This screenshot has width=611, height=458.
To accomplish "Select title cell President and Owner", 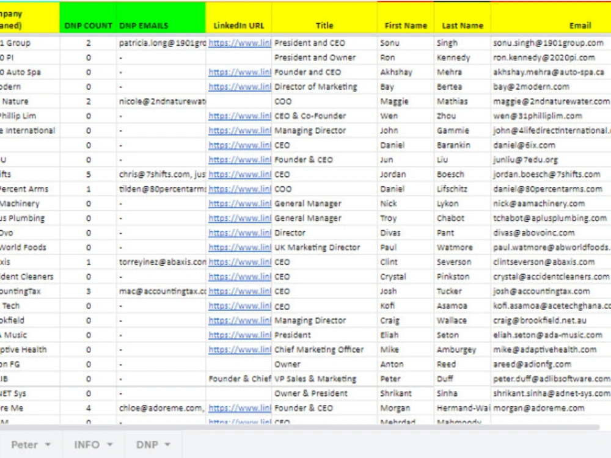I will pyautogui.click(x=324, y=57).
